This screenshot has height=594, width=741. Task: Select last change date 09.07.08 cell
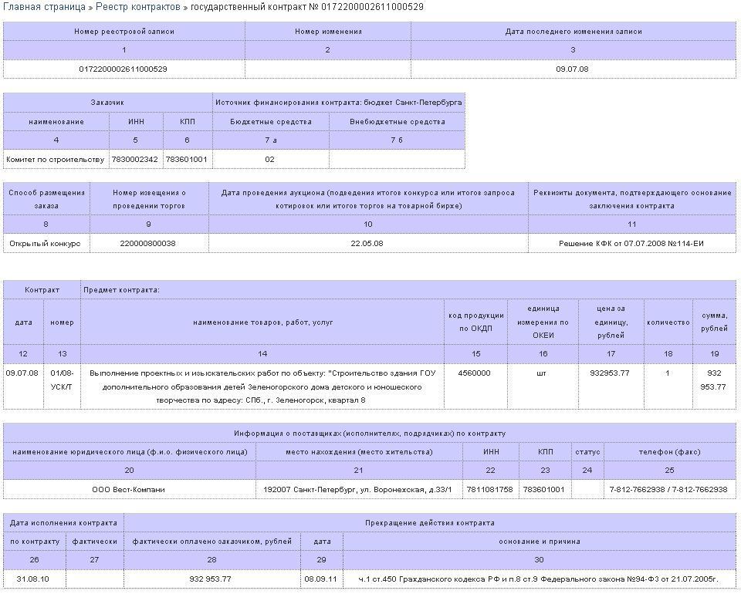click(572, 69)
